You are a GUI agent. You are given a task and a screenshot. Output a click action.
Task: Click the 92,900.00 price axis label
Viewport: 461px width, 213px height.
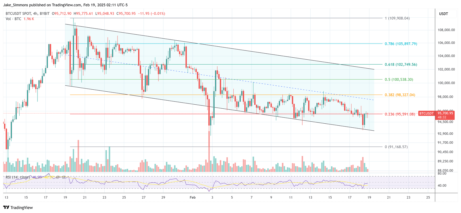click(445, 134)
